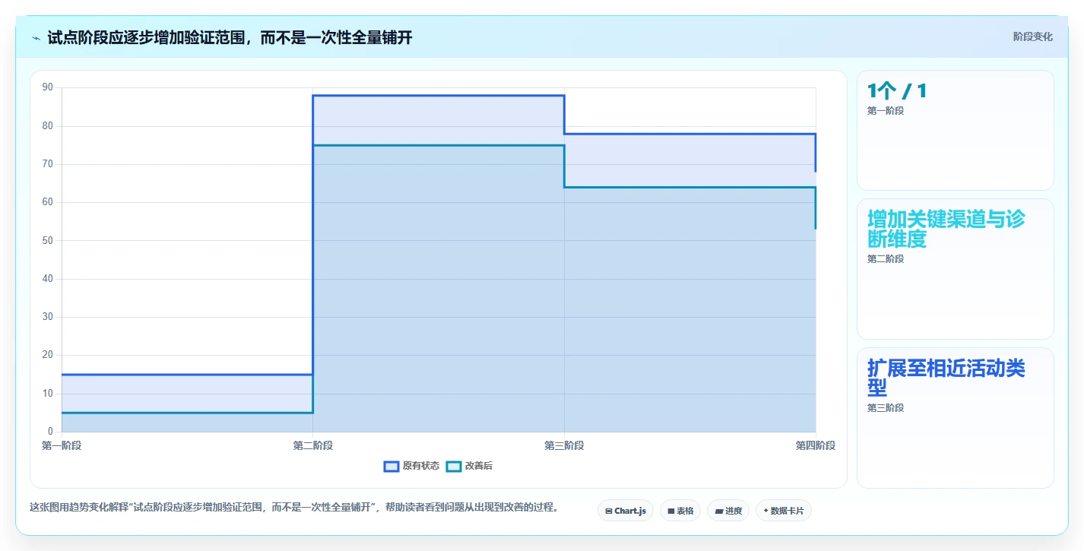This screenshot has width=1084, height=551.
Task: Click the y-axis value 10
Action: coord(48,394)
